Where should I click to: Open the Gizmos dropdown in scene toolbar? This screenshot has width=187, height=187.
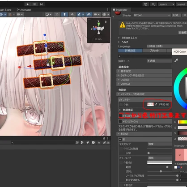(x=106, y=14)
